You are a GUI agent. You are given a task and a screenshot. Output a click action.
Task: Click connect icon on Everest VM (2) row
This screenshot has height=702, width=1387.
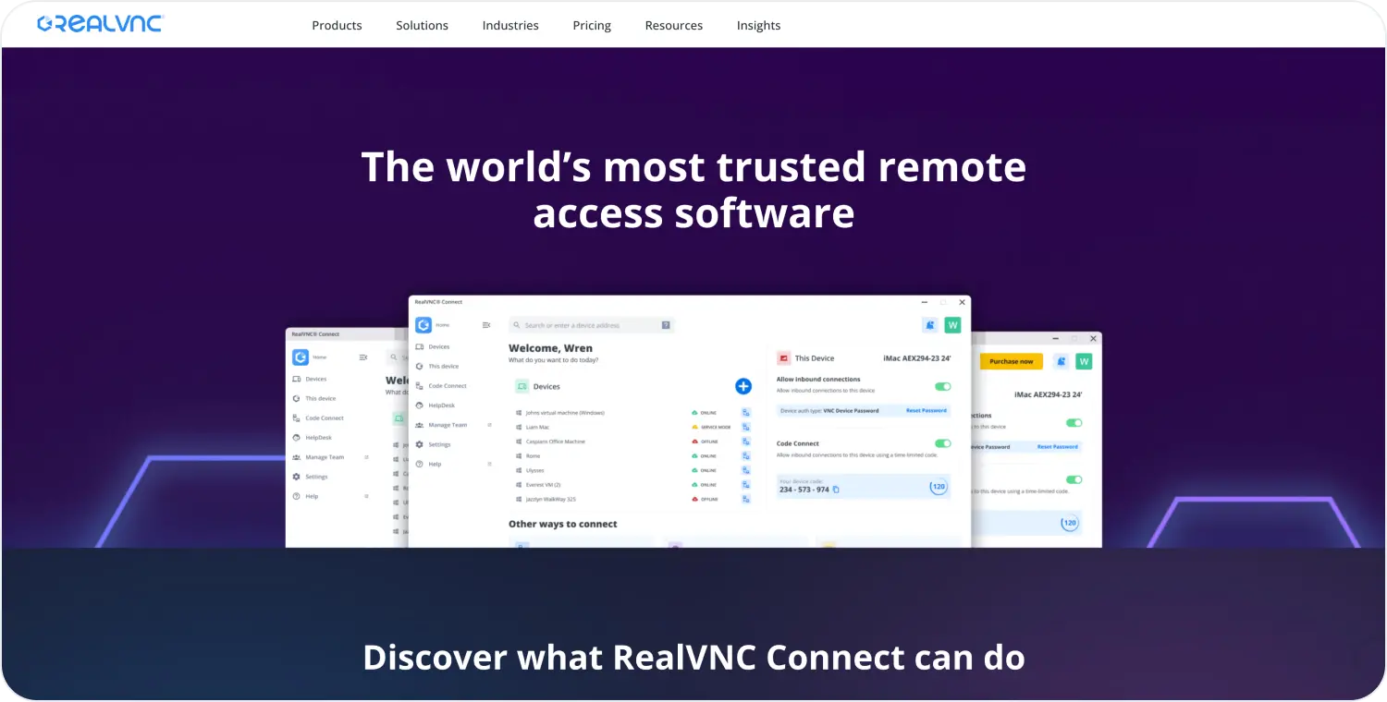[x=746, y=484]
